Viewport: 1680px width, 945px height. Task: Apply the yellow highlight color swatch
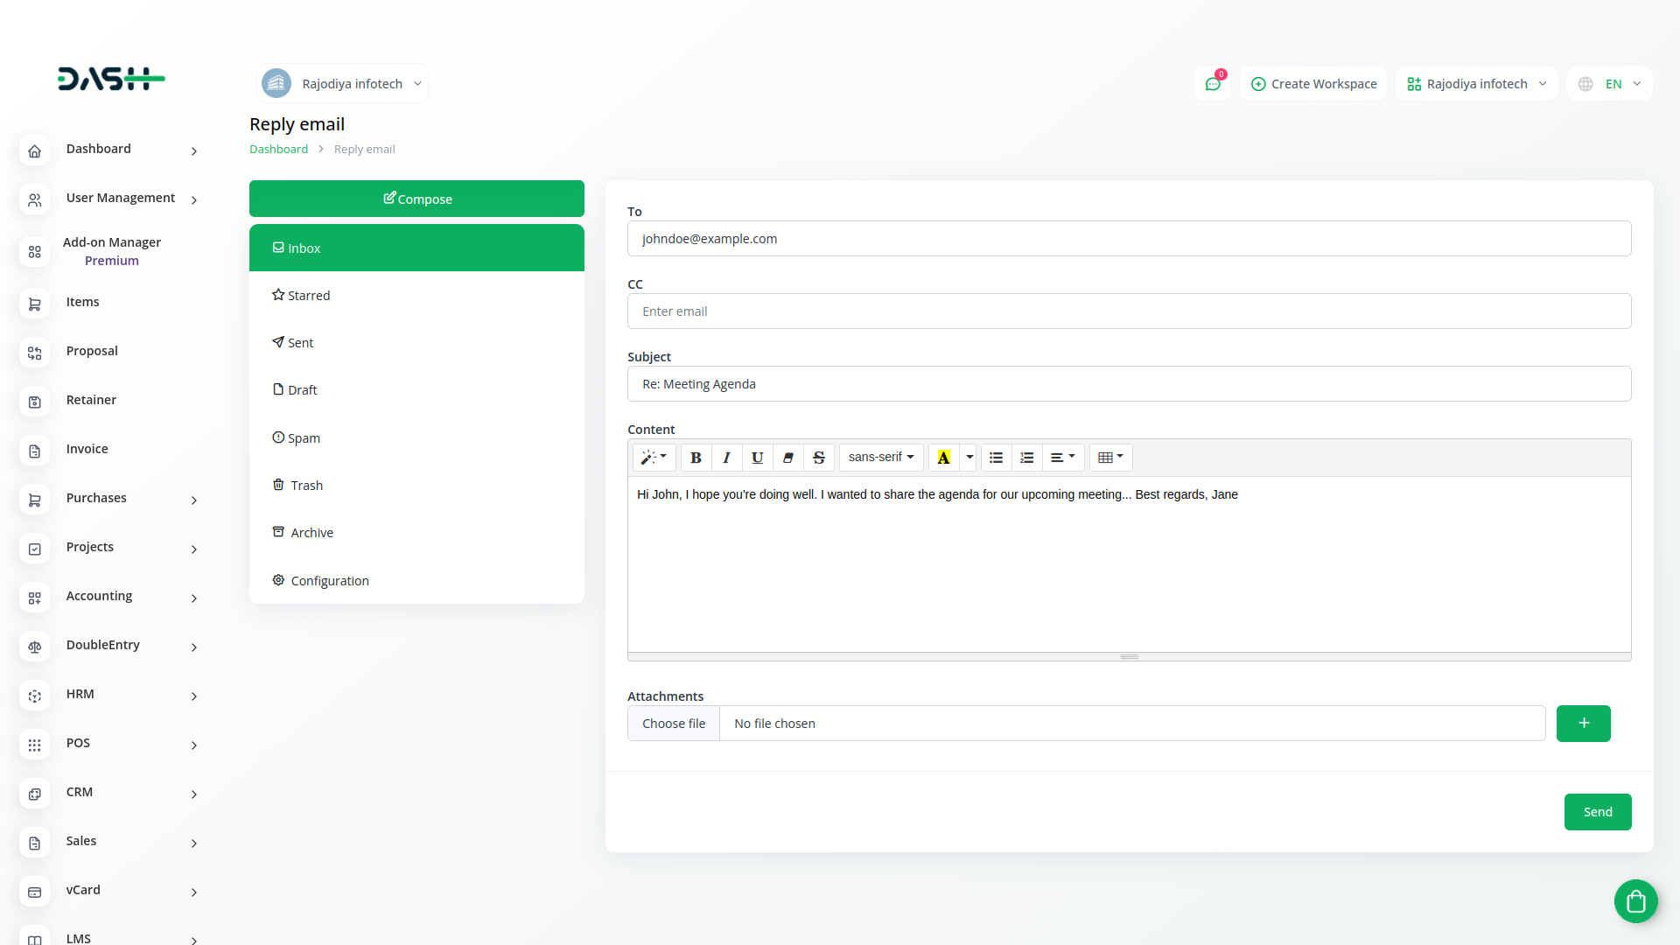[x=943, y=458]
